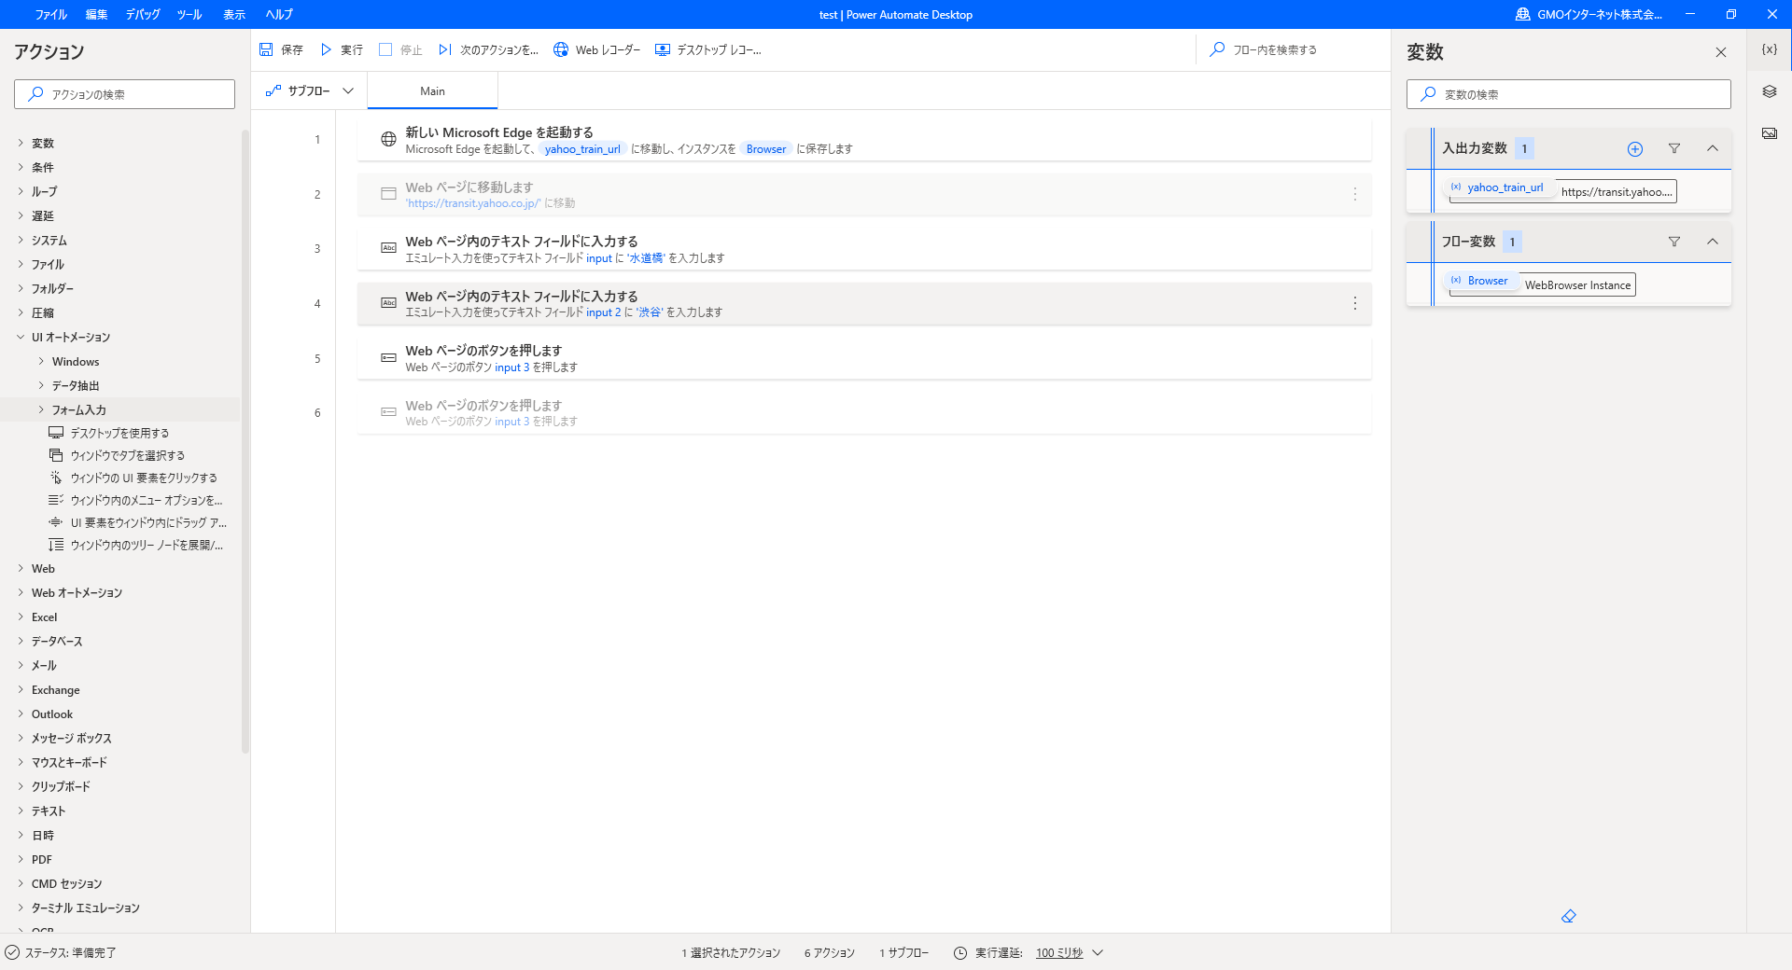Click the 100 ミリ秒 delay link
1792x970 pixels.
pyautogui.click(x=1059, y=952)
